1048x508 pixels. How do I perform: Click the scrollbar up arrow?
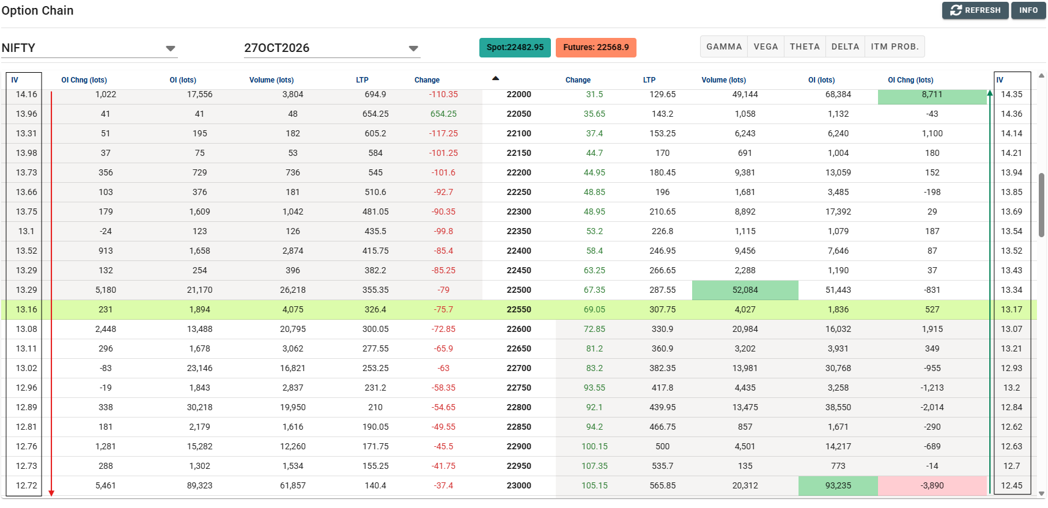(x=1041, y=76)
